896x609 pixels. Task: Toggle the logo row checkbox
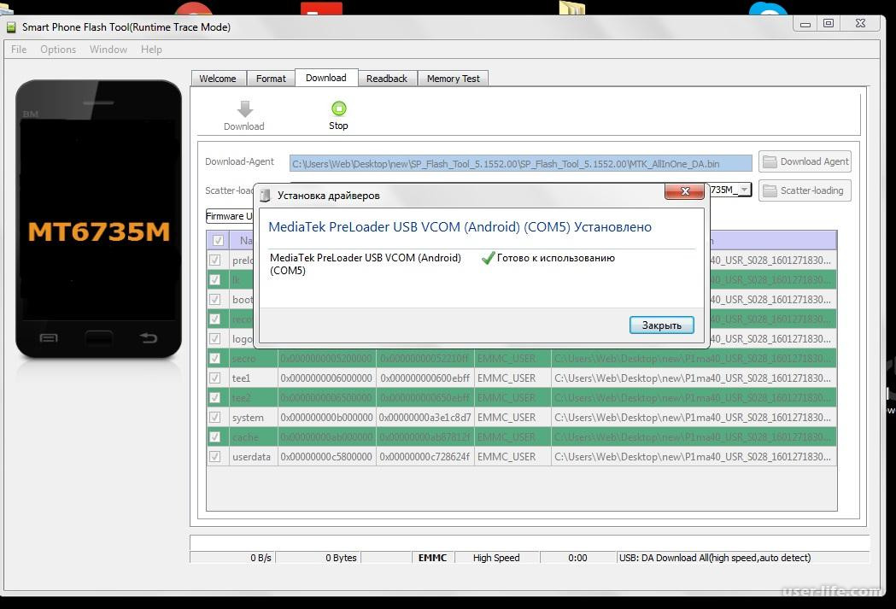tap(215, 339)
